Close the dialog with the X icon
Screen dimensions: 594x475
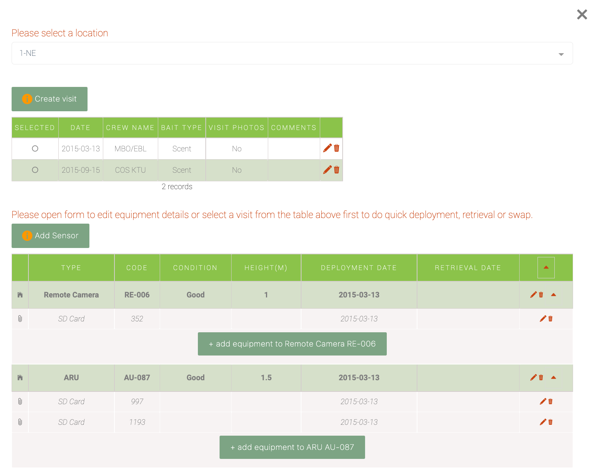pos(582,15)
